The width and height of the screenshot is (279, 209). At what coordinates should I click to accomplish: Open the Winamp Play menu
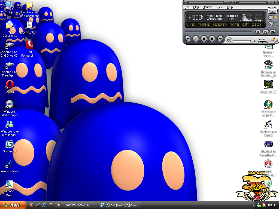coord(196,7)
